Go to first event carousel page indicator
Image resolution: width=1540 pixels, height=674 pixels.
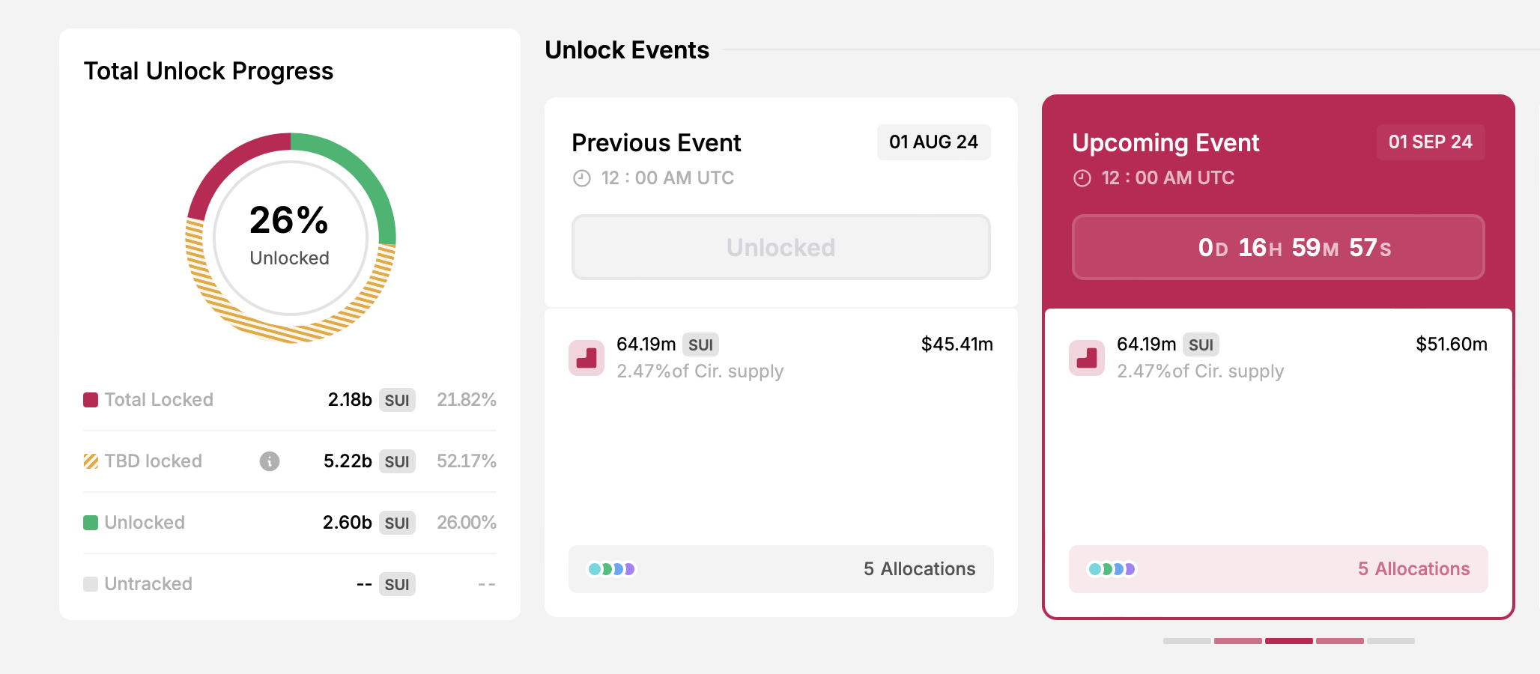1186,641
